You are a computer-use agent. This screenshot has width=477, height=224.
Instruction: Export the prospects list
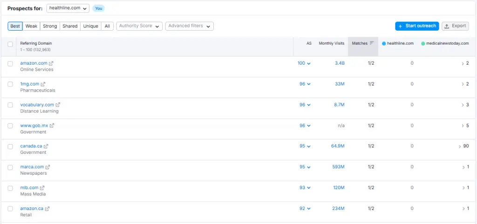coord(455,26)
